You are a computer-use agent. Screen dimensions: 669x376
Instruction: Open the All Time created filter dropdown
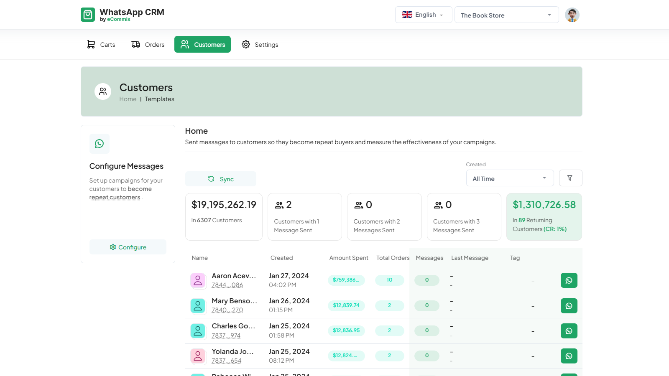[509, 178]
